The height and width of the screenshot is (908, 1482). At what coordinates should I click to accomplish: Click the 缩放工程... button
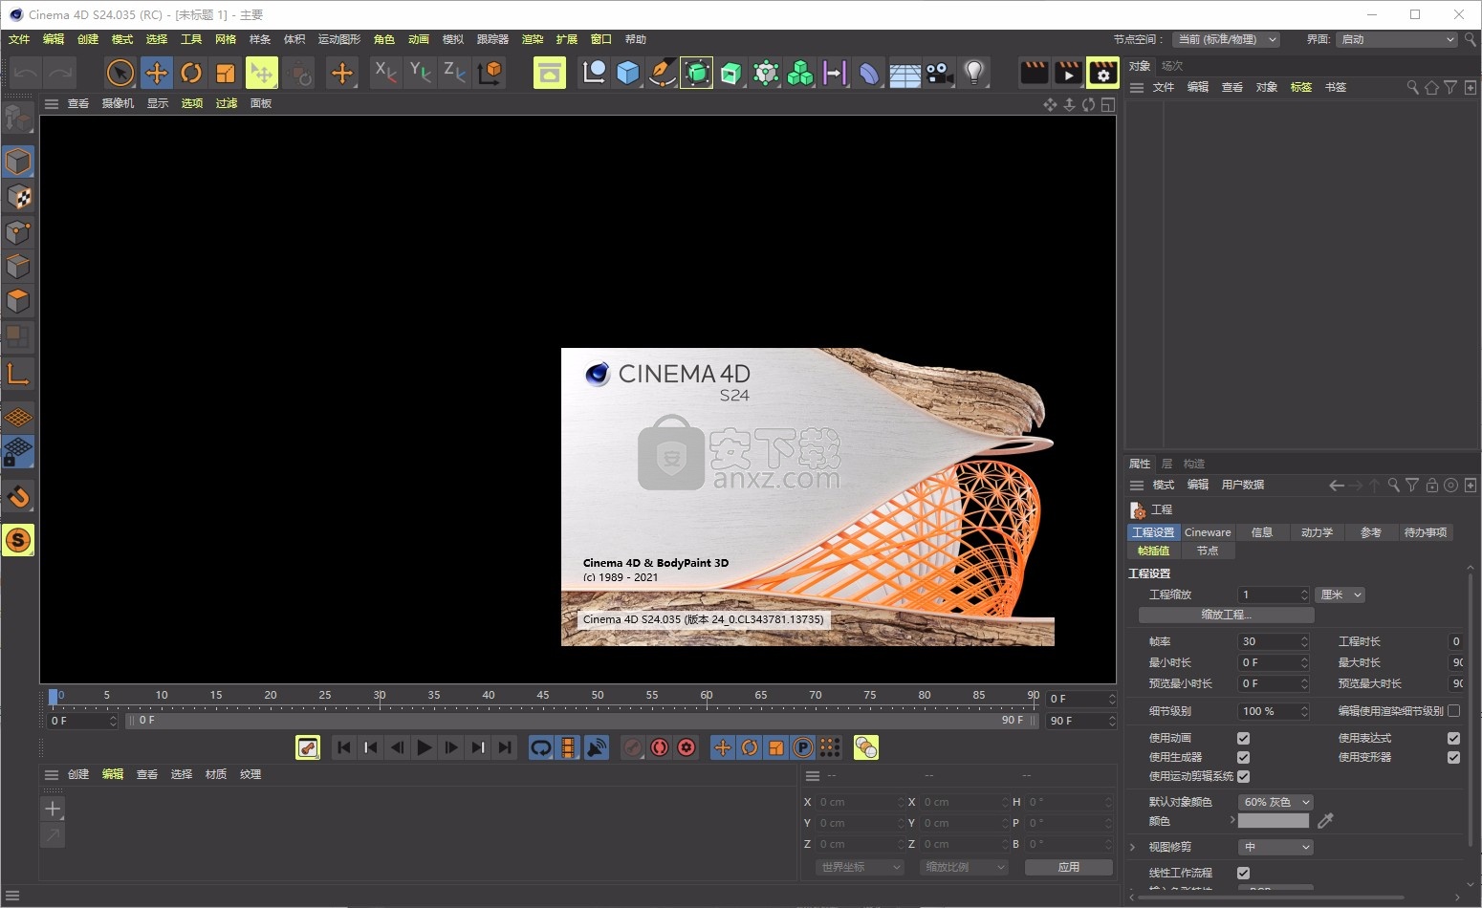1227,615
